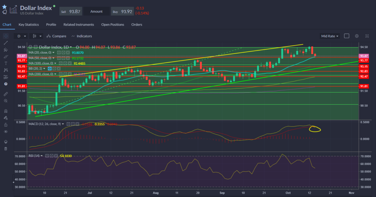Image resolution: width=376 pixels, height=197 pixels.
Task: Select the crosshair cursor tool
Action: coord(6,36)
